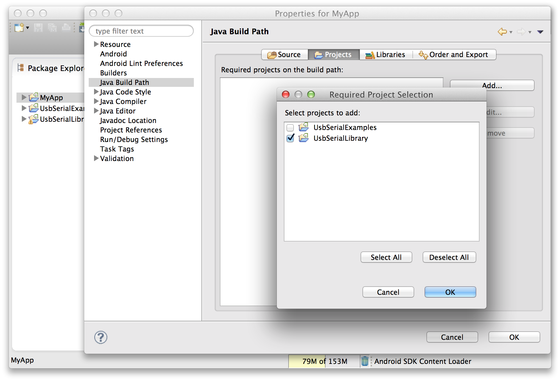Viewport: 560px width, 381px height.
Task: Focus the type filter text field
Action: click(141, 31)
